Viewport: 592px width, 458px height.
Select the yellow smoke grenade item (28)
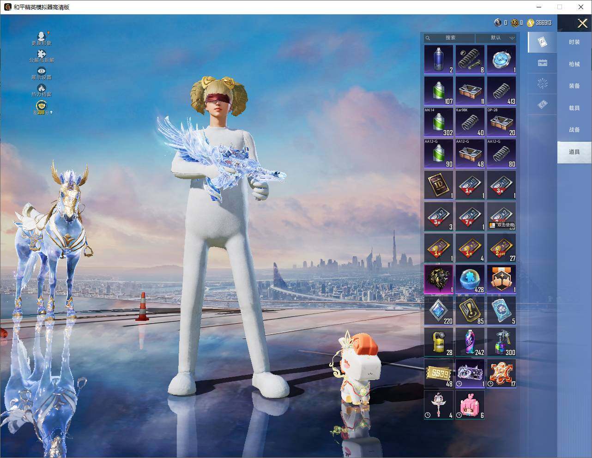(x=439, y=342)
